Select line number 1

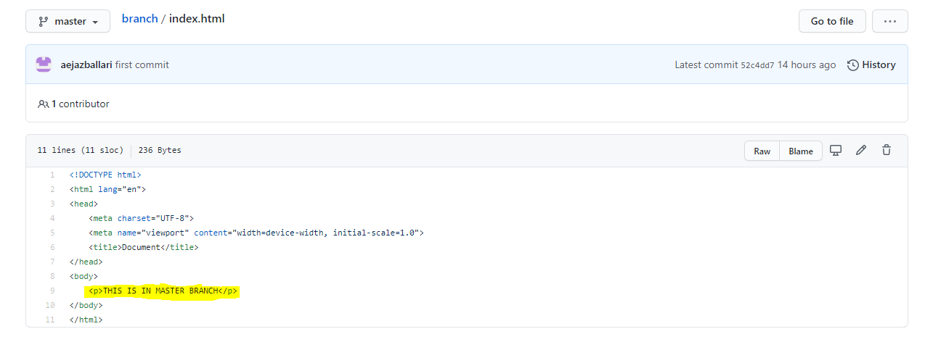tap(52, 175)
